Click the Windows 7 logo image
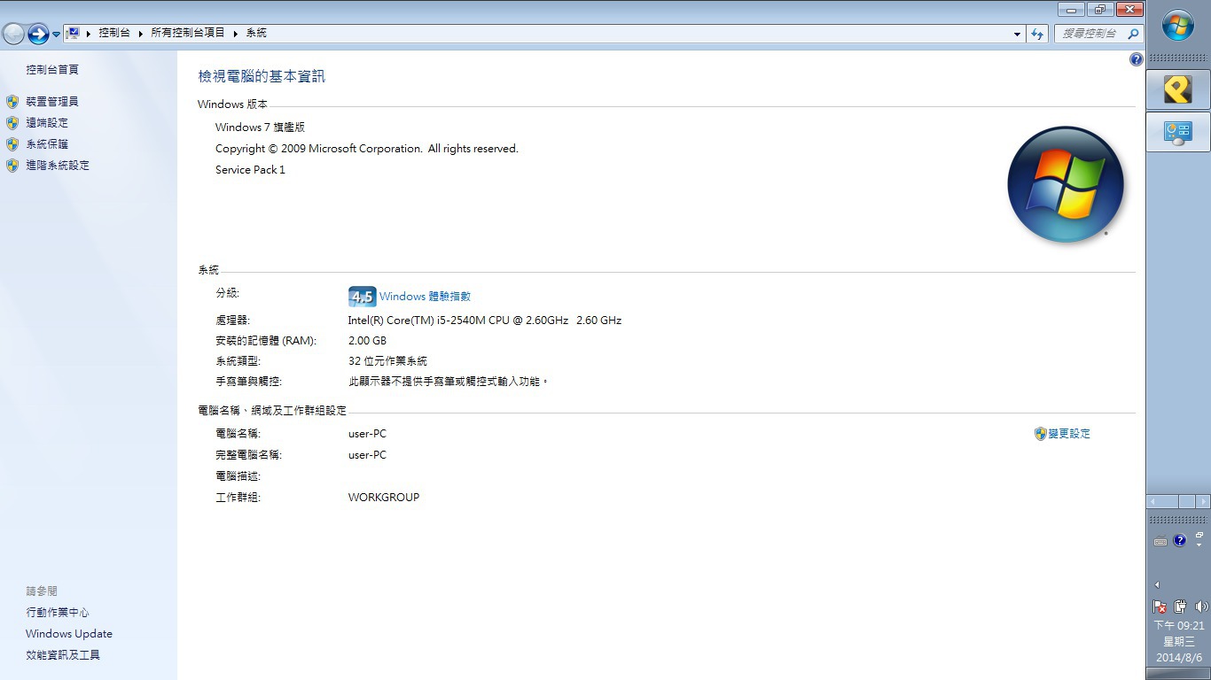Screen dimensions: 1211x680 (x=1066, y=184)
